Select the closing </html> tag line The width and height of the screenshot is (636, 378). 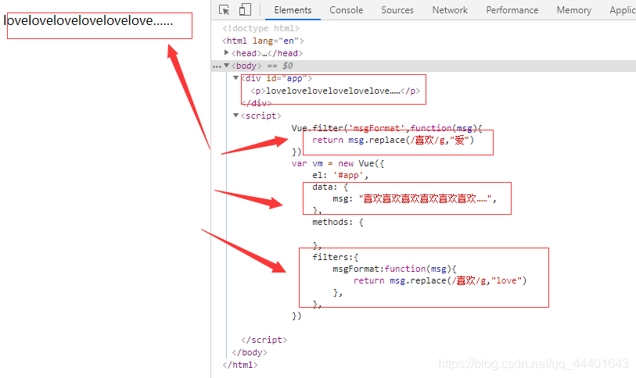(x=239, y=365)
